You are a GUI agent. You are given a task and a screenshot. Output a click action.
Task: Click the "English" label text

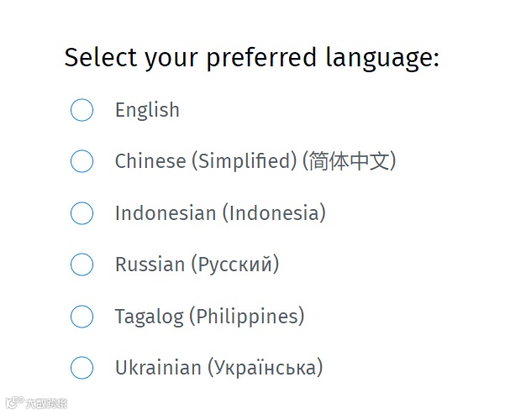tap(147, 111)
